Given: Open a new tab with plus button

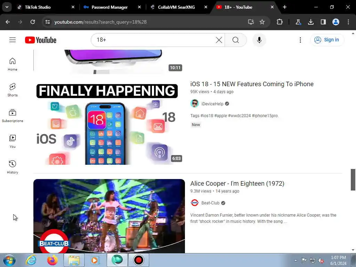Looking at the screenshot, I should pos(285,7).
